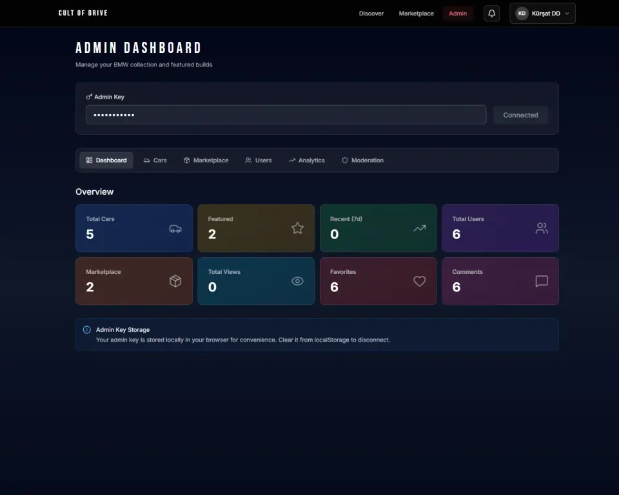This screenshot has height=495, width=619.
Task: Select the Recent (7d) stat card
Action: [378, 228]
